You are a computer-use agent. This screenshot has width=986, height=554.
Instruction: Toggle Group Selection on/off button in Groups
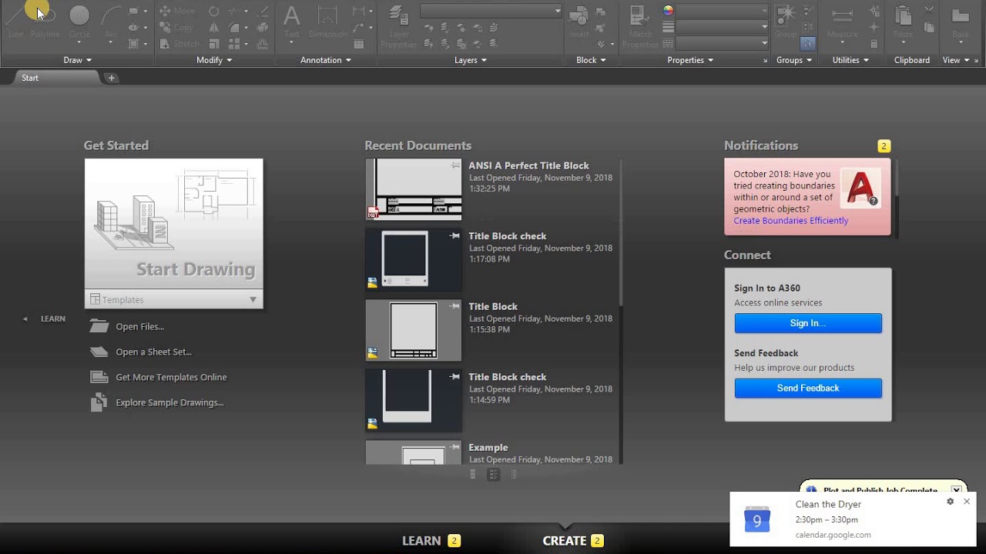(807, 44)
